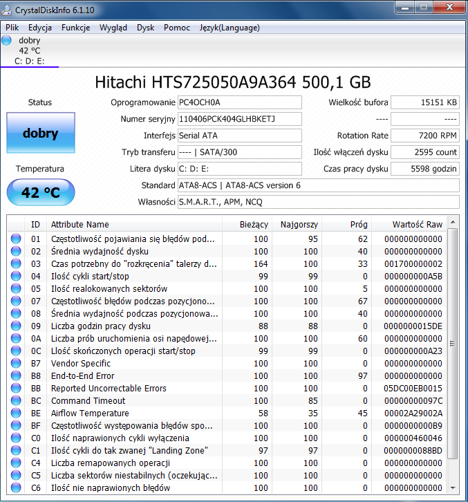Click the ID column header
Viewport: 468px width, 502px height.
pos(35,225)
